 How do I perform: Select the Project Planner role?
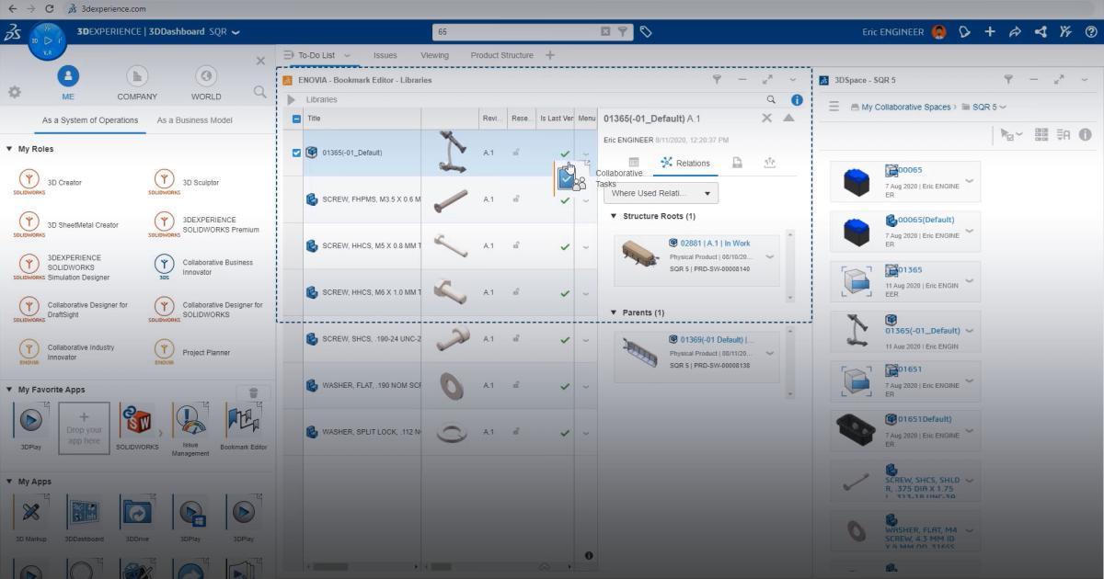click(x=206, y=352)
